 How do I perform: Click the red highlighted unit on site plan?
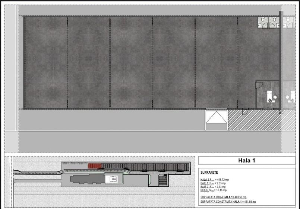coord(95,166)
